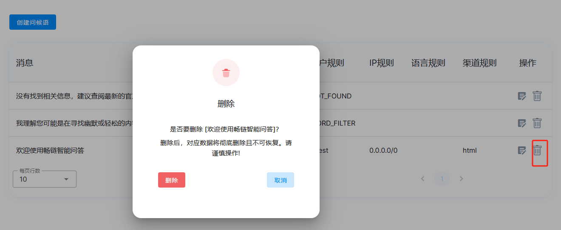
Task: Click the 0.0.0.0/0 IP rule cell
Action: [383, 150]
